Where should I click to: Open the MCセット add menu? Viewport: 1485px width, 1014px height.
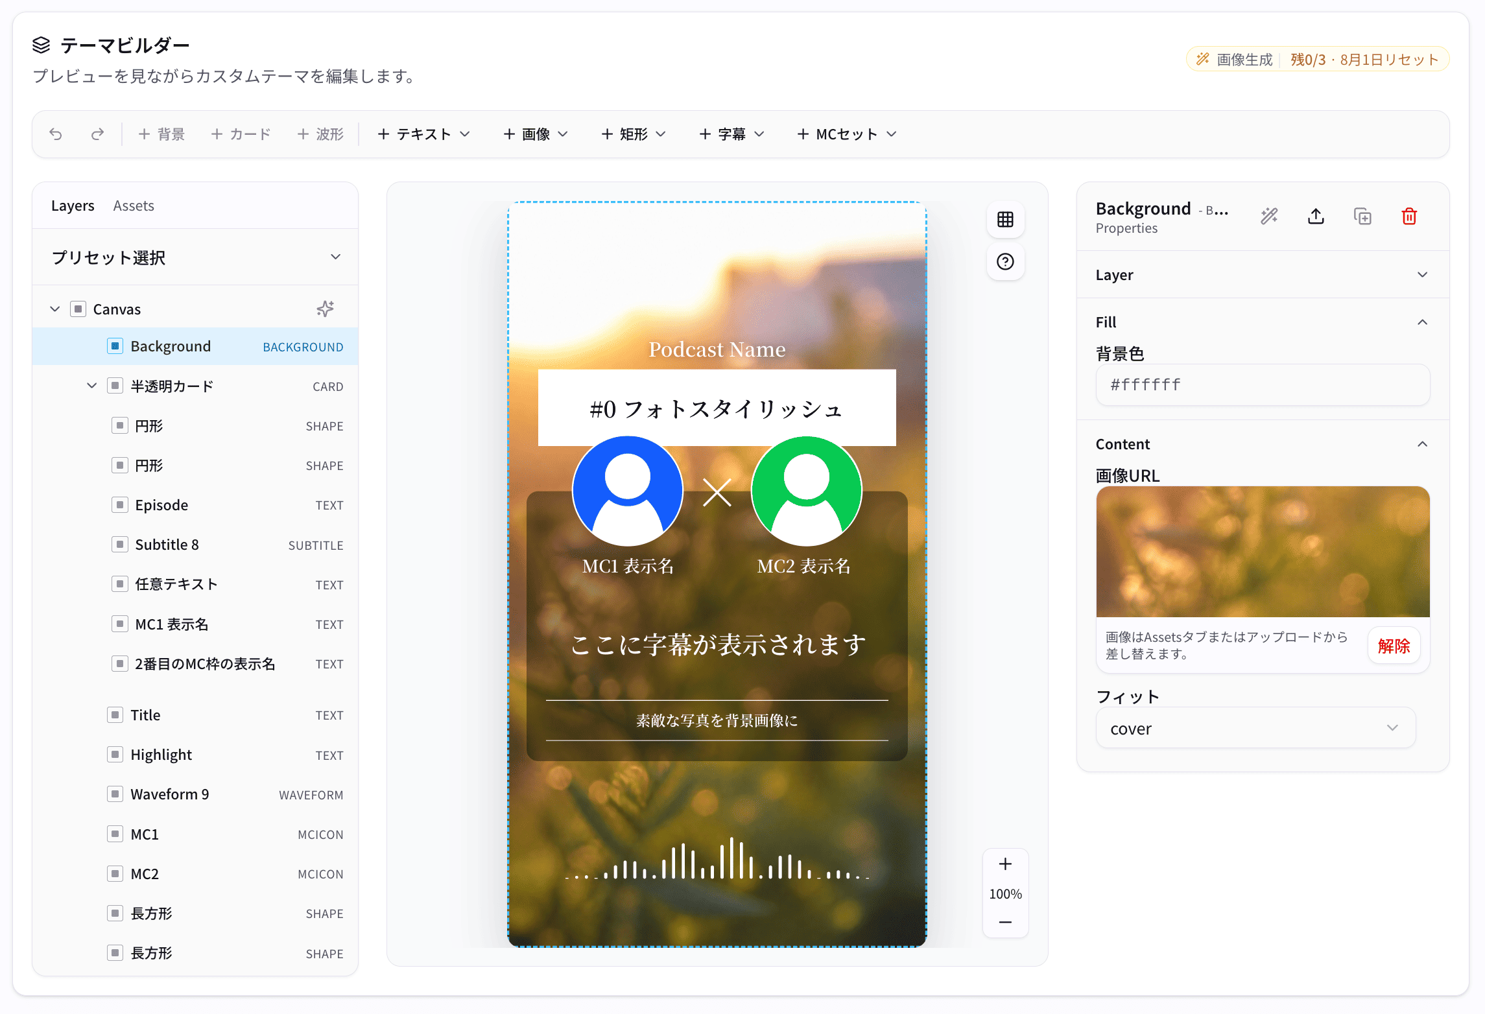(846, 134)
